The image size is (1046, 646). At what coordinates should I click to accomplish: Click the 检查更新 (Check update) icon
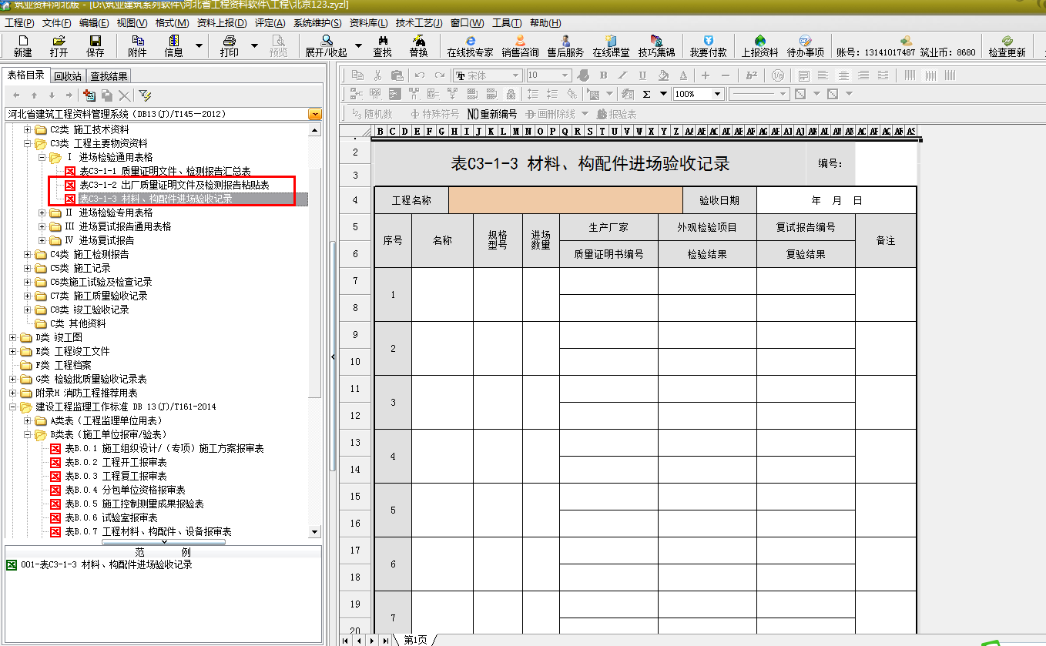click(1007, 45)
